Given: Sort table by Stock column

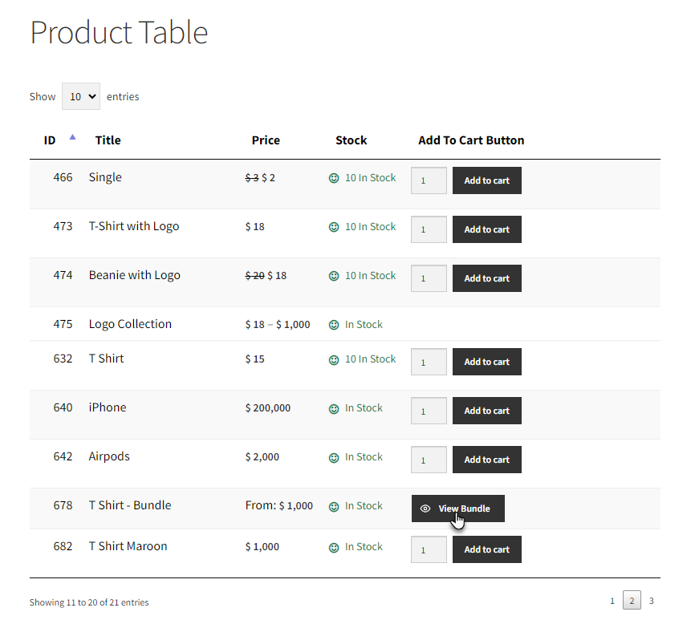Looking at the screenshot, I should pos(351,140).
